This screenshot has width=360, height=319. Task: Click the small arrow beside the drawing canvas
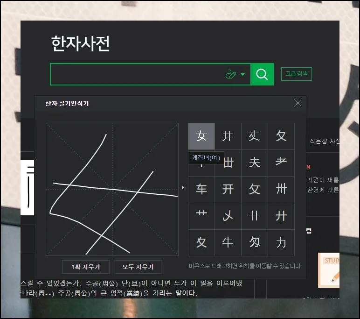tap(183, 188)
